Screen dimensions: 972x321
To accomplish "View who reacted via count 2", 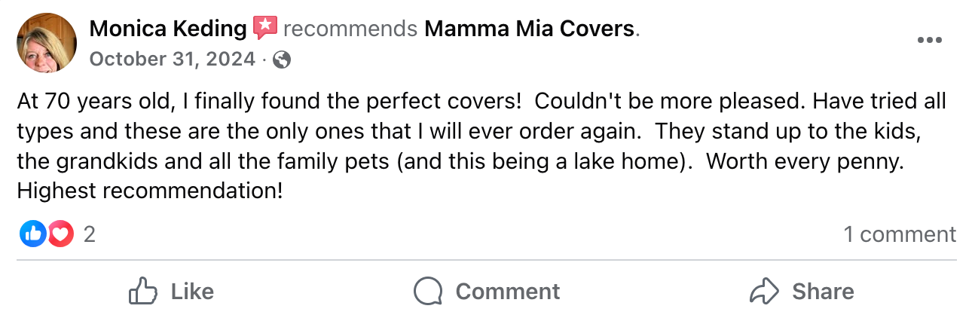I will click(89, 234).
